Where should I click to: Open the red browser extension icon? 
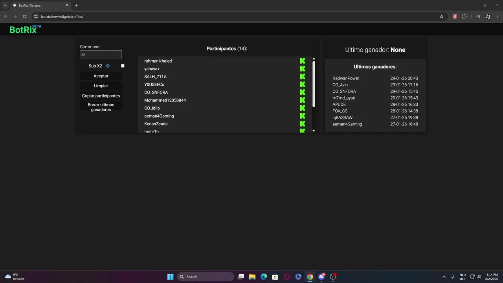click(455, 17)
